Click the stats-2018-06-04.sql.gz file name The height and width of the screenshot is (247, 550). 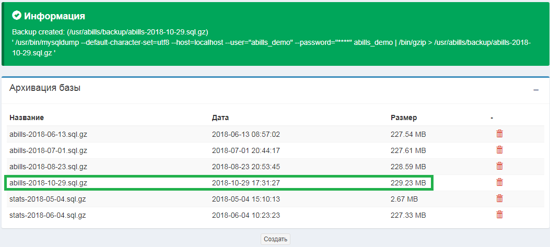coord(48,215)
